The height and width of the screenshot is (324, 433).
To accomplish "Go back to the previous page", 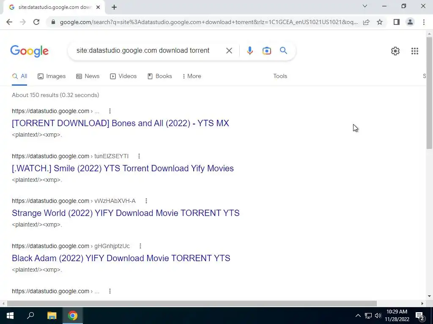I will pos(9,22).
